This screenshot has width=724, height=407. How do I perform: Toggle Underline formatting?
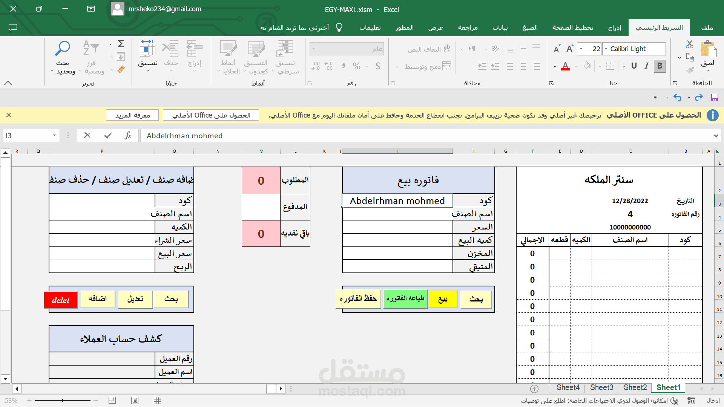pos(634,66)
